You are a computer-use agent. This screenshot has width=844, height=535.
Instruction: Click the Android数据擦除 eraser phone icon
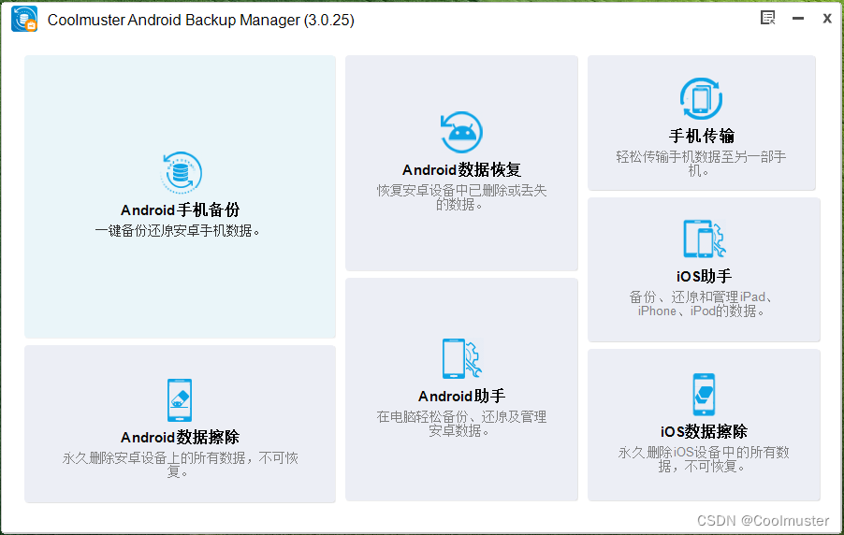click(180, 400)
